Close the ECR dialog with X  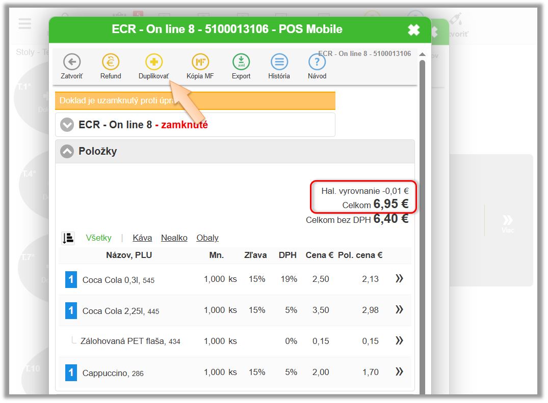coord(413,30)
